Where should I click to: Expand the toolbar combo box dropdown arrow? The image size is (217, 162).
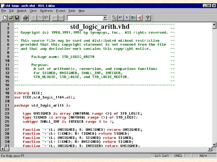coord(105,18)
